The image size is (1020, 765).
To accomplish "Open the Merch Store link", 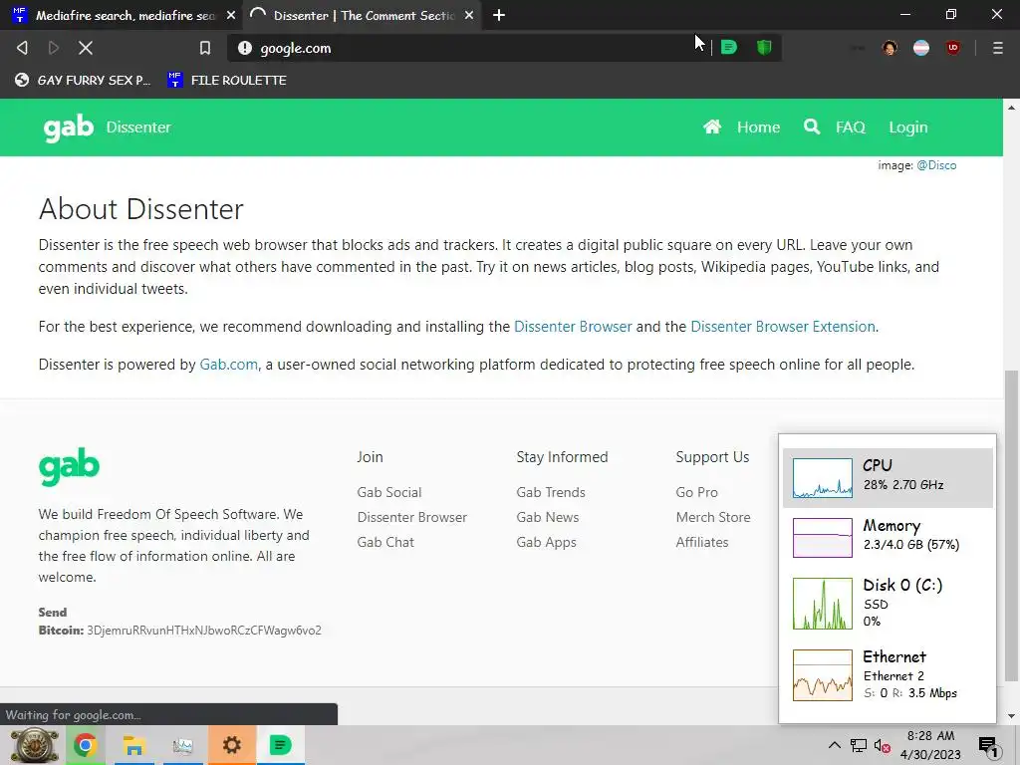I will pyautogui.click(x=713, y=517).
